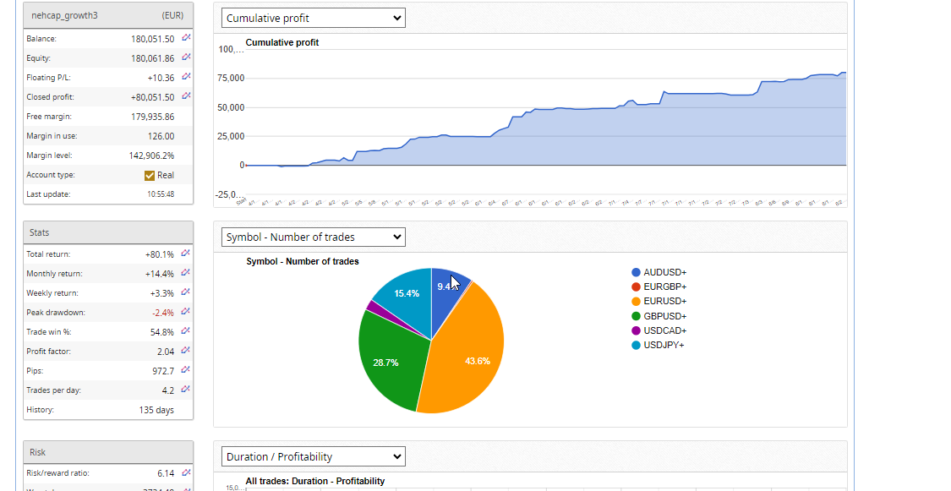
Task: Toggle the Real account type checkbox
Action: pos(150,175)
